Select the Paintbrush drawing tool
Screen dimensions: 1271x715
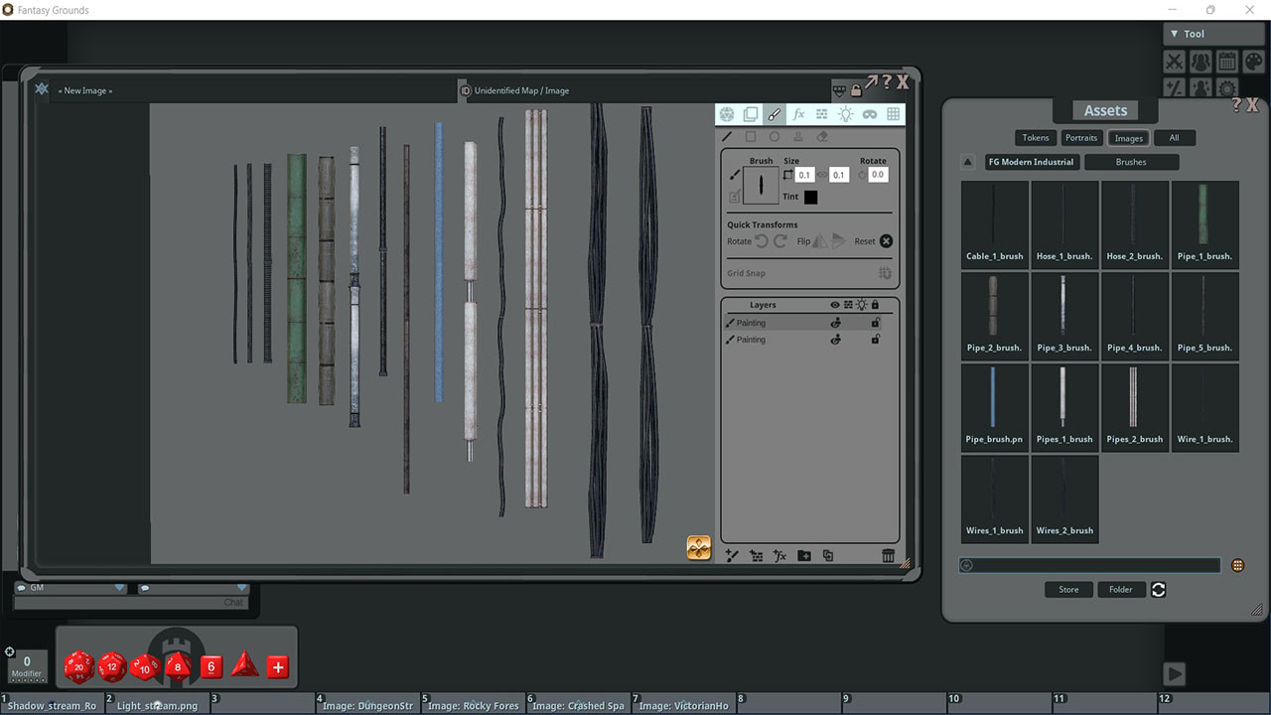coord(775,113)
